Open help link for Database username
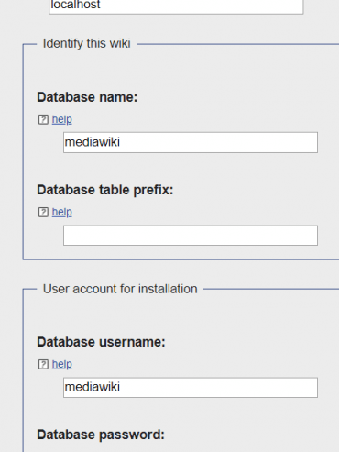 pos(62,364)
